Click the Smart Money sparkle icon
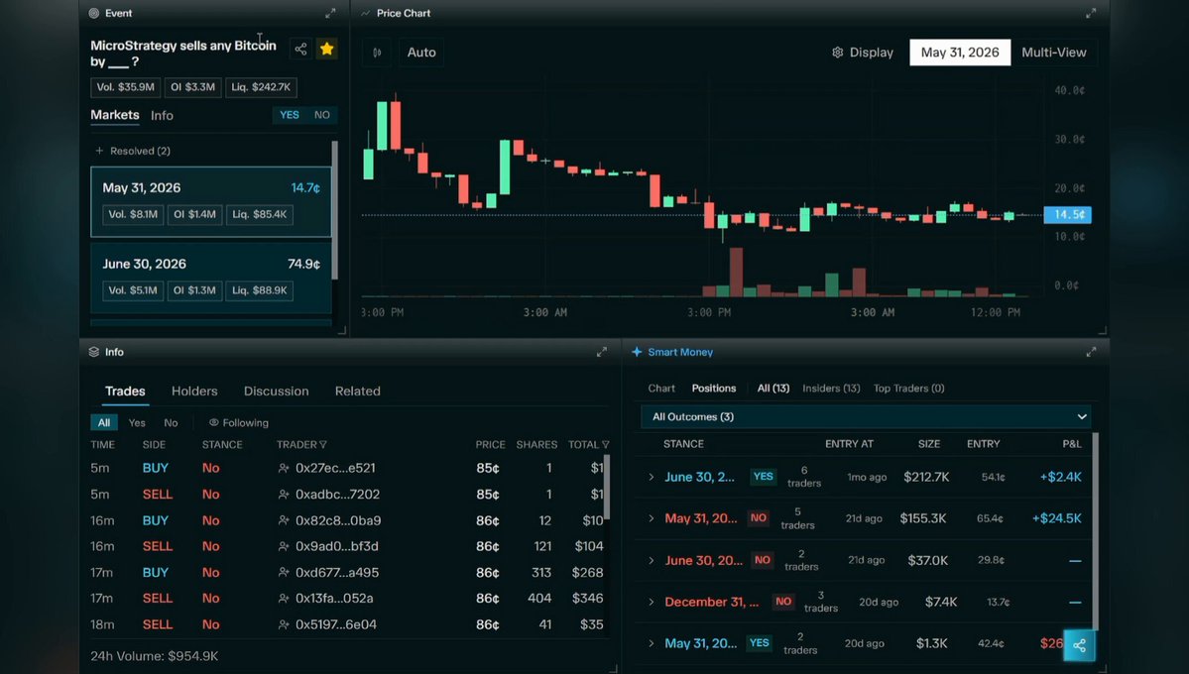 [x=637, y=352]
